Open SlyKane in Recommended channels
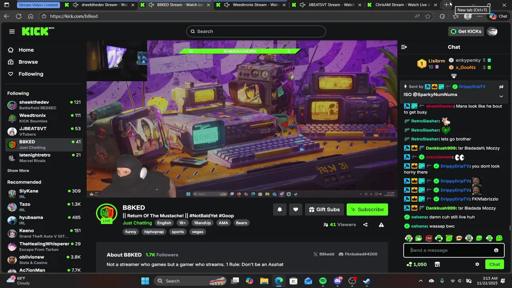 pos(44,194)
